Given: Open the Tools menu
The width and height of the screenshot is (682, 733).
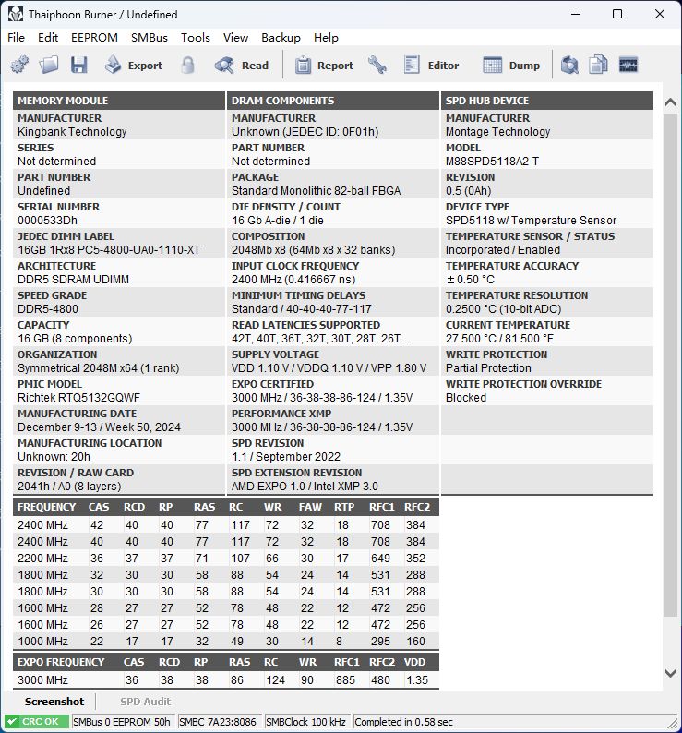Looking at the screenshot, I should (x=196, y=38).
